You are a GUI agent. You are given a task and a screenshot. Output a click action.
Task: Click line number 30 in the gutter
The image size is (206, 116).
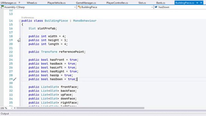[x=11, y=83]
